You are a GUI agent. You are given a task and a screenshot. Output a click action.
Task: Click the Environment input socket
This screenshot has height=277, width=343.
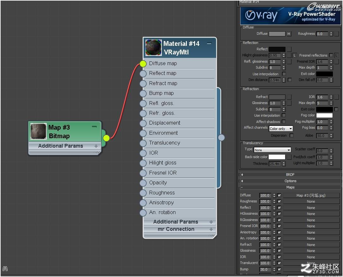[x=143, y=133]
